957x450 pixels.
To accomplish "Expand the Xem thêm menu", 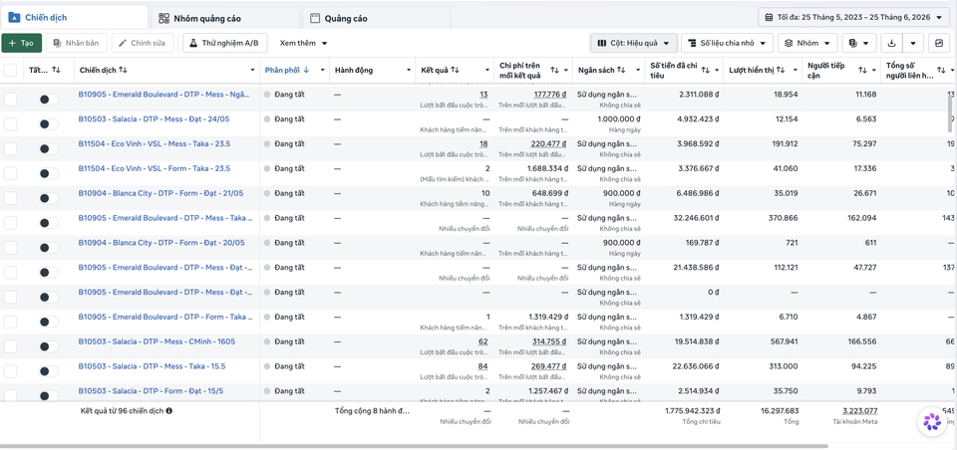I will [303, 43].
